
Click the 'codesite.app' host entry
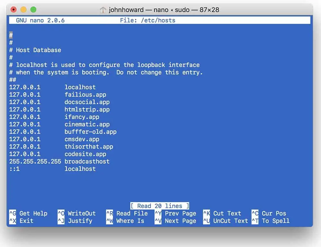(85, 154)
